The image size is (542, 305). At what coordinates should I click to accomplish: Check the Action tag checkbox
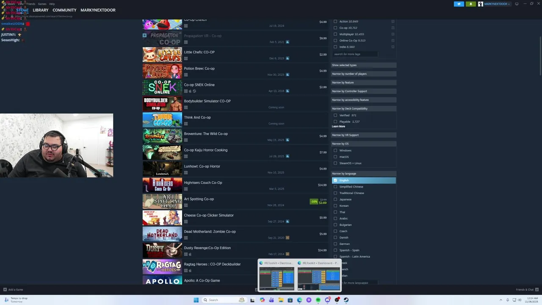click(335, 22)
